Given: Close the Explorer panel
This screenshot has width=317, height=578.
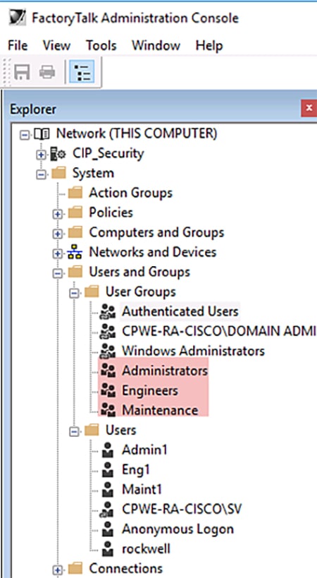Looking at the screenshot, I should pos(309,109).
